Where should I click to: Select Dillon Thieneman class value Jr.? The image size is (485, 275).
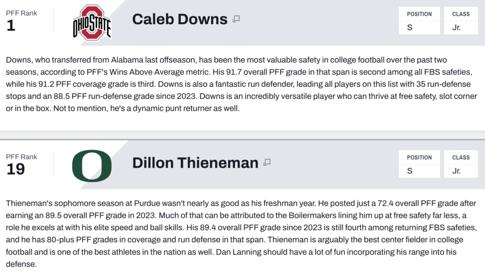(461, 171)
